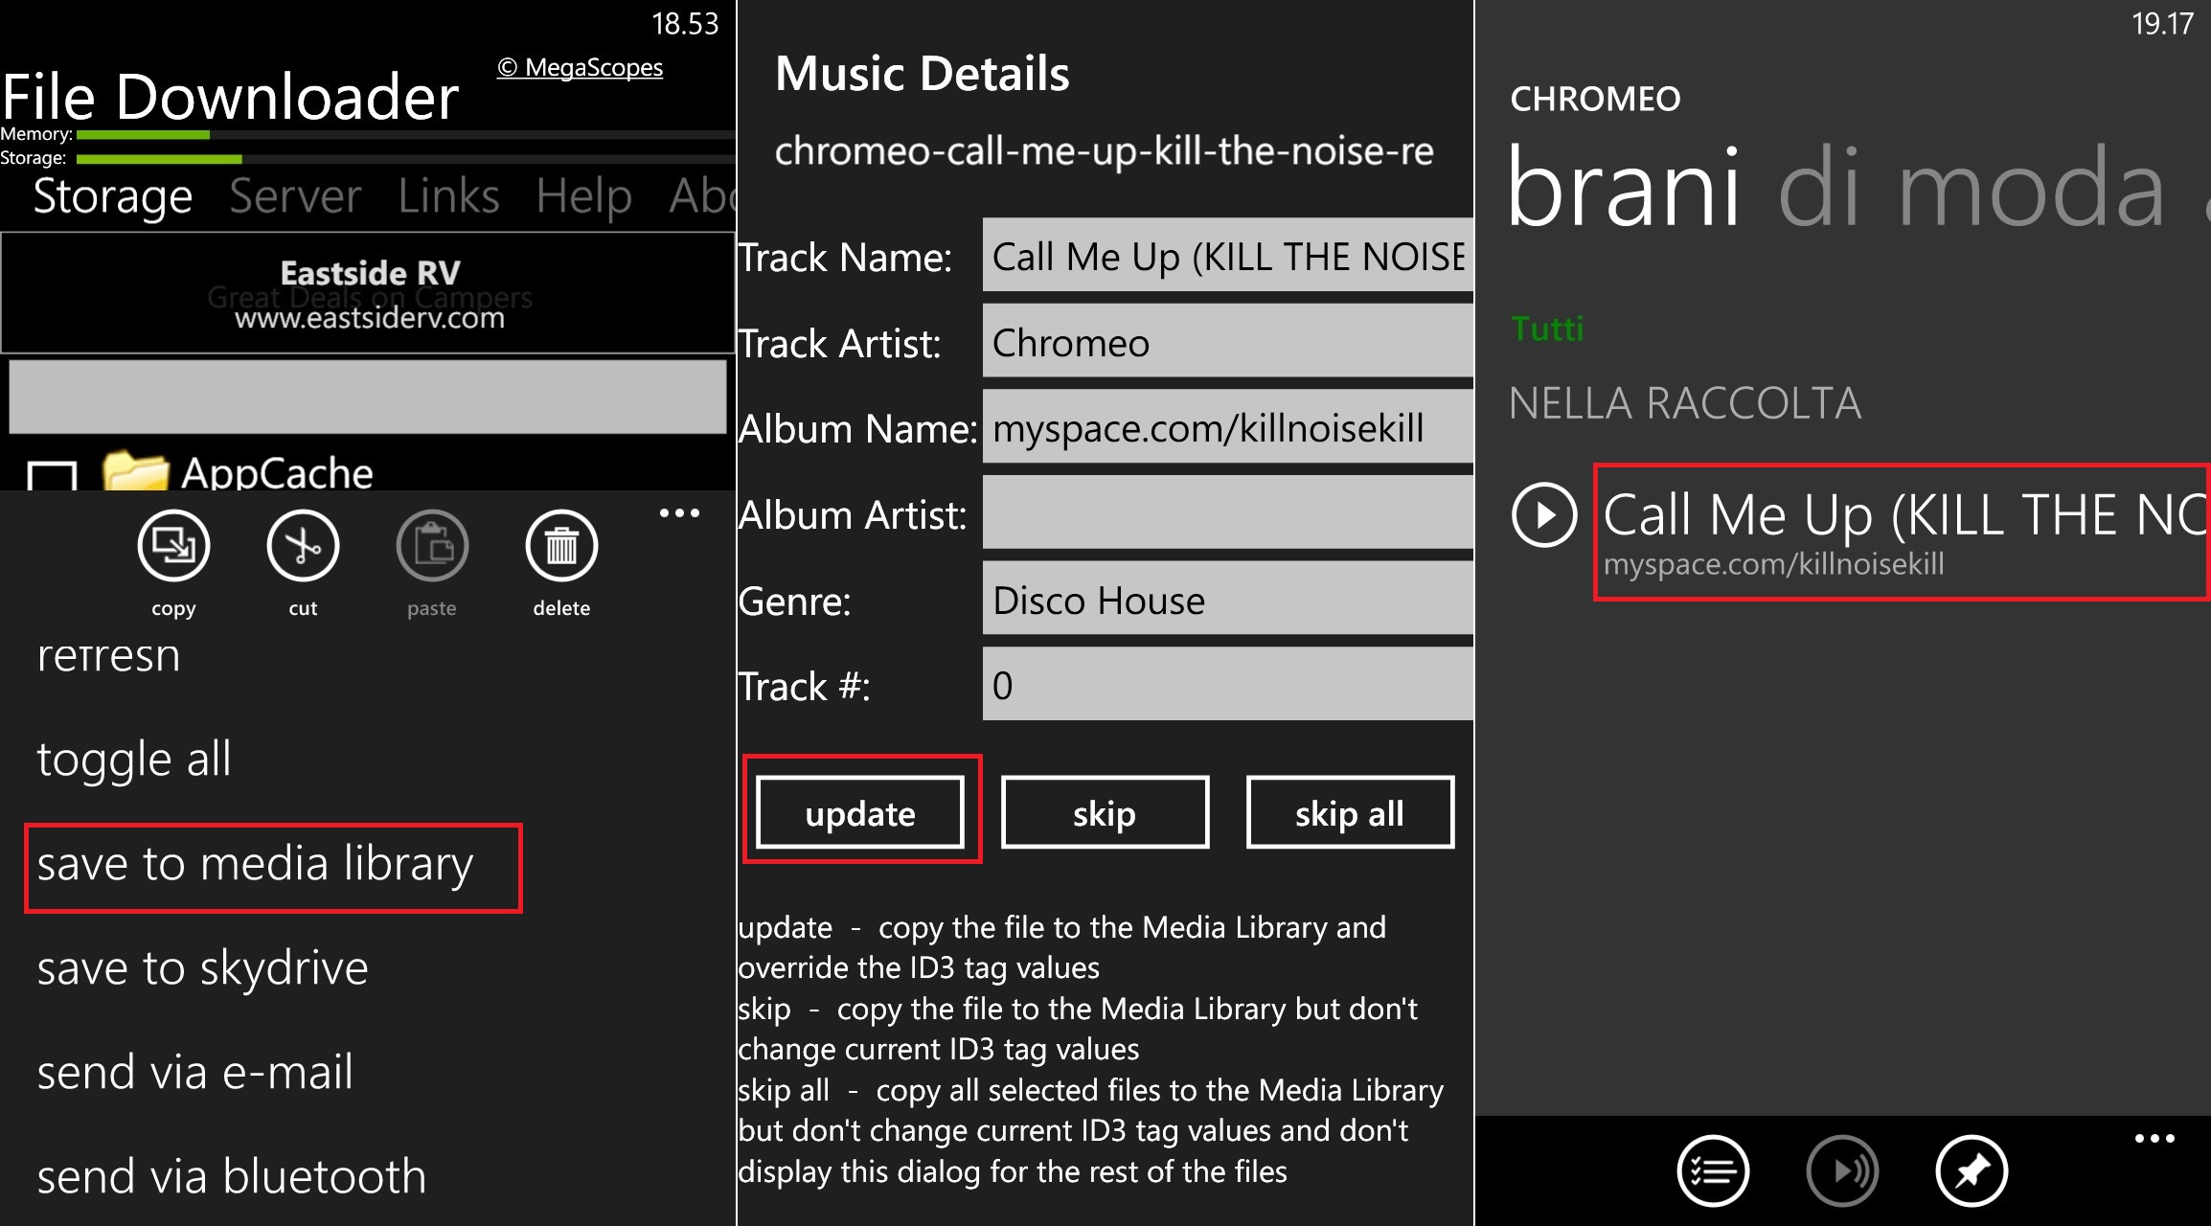The width and height of the screenshot is (2211, 1226).
Task: Tap the cut scissors icon
Action: click(x=303, y=546)
